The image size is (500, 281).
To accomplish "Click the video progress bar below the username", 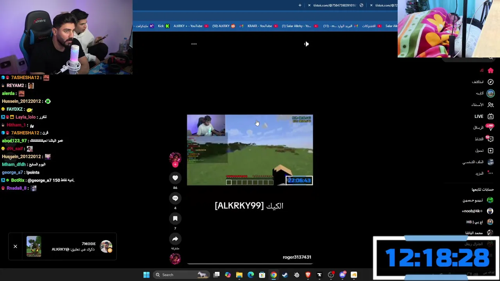I will coord(250,264).
